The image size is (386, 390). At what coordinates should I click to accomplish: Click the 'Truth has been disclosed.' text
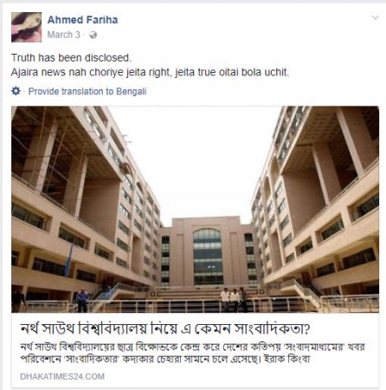[x=71, y=58]
